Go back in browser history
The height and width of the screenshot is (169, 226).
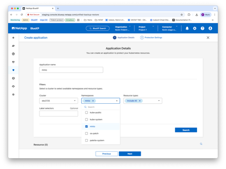(x=11, y=15)
